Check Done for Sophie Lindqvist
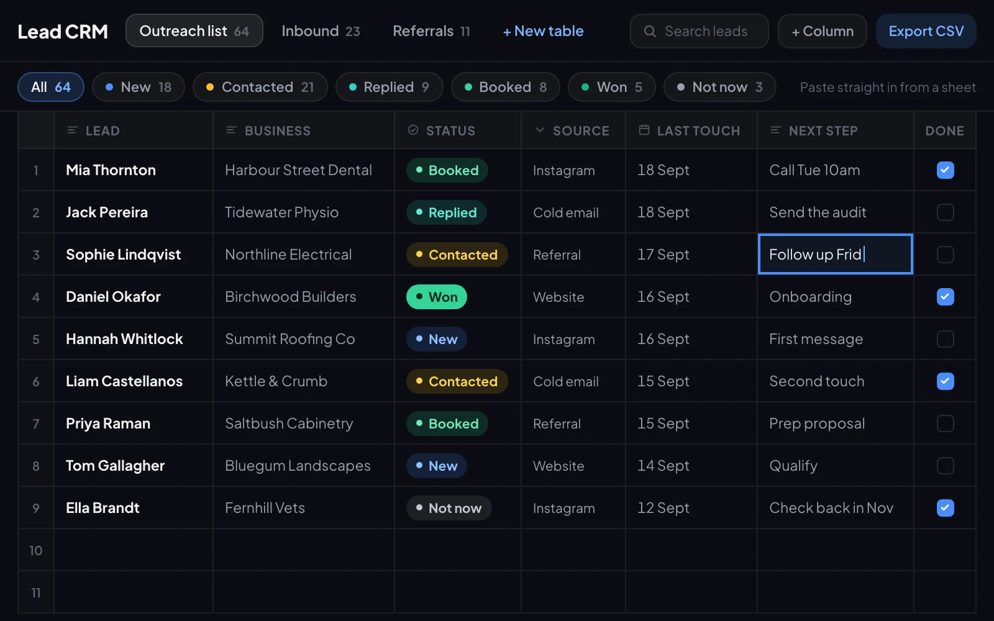This screenshot has width=994, height=621. click(945, 255)
